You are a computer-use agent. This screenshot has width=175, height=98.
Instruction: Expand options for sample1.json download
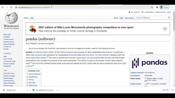tap(27, 90)
